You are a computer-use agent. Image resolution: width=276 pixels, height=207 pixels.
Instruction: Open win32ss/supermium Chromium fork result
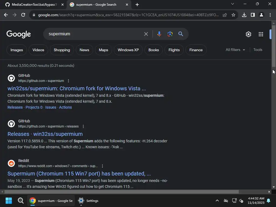click(77, 88)
